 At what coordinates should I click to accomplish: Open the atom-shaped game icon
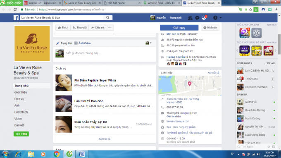click(256, 33)
